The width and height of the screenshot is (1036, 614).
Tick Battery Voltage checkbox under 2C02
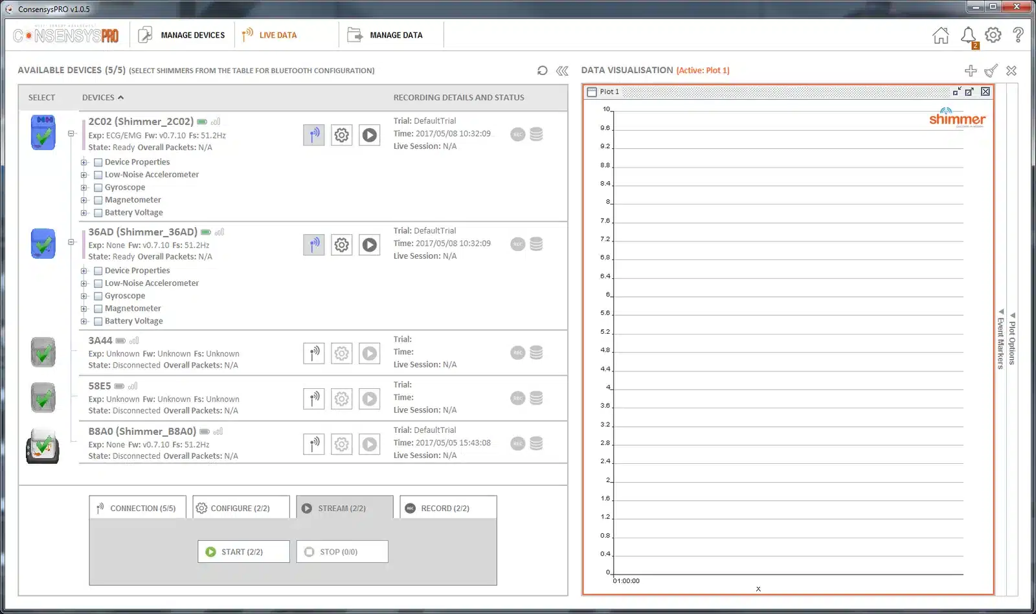pos(98,213)
